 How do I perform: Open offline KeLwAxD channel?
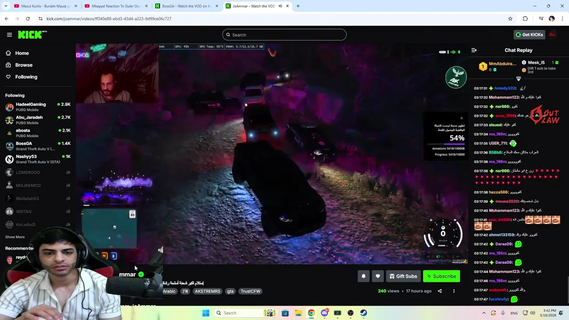click(x=38, y=224)
